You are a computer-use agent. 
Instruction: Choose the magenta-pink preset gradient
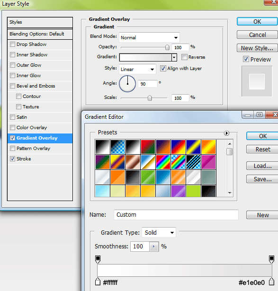pos(209,162)
